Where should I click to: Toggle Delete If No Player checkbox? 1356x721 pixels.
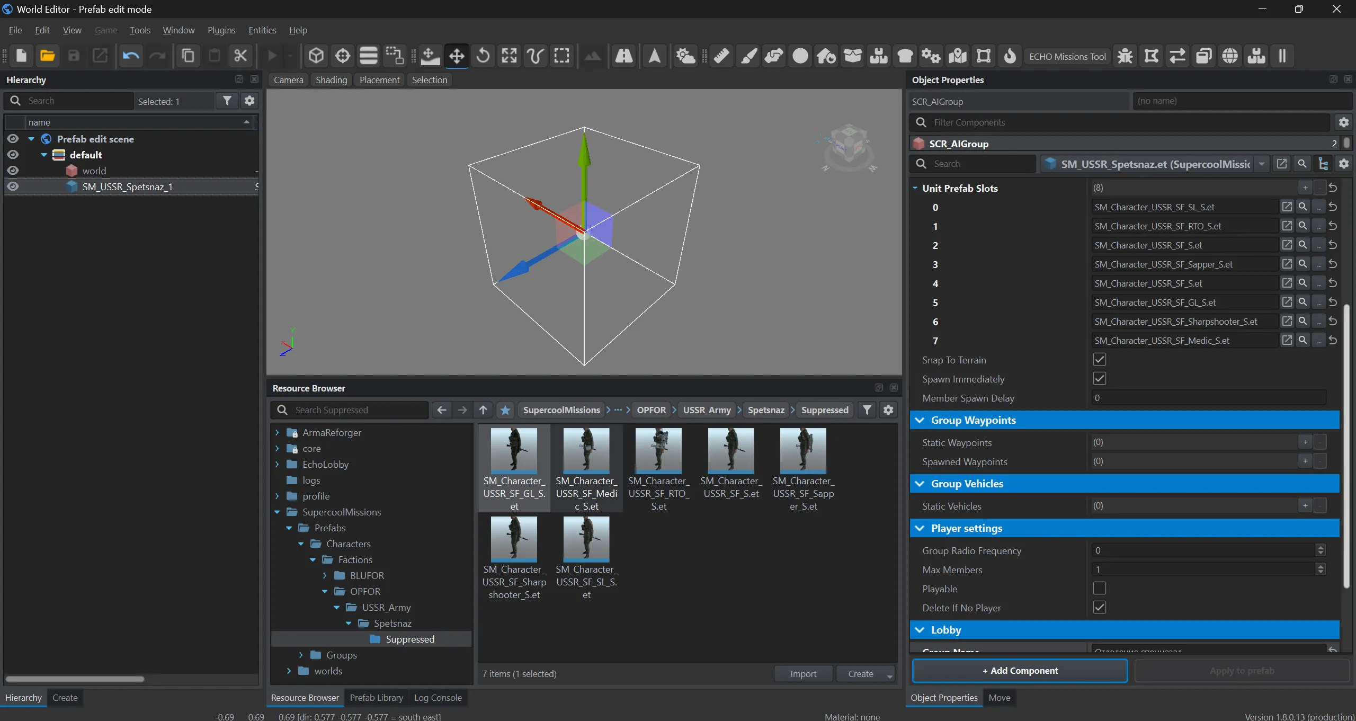1100,608
